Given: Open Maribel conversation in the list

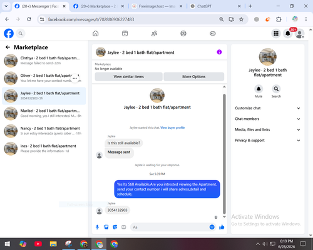Looking at the screenshot, I should 44,114.
